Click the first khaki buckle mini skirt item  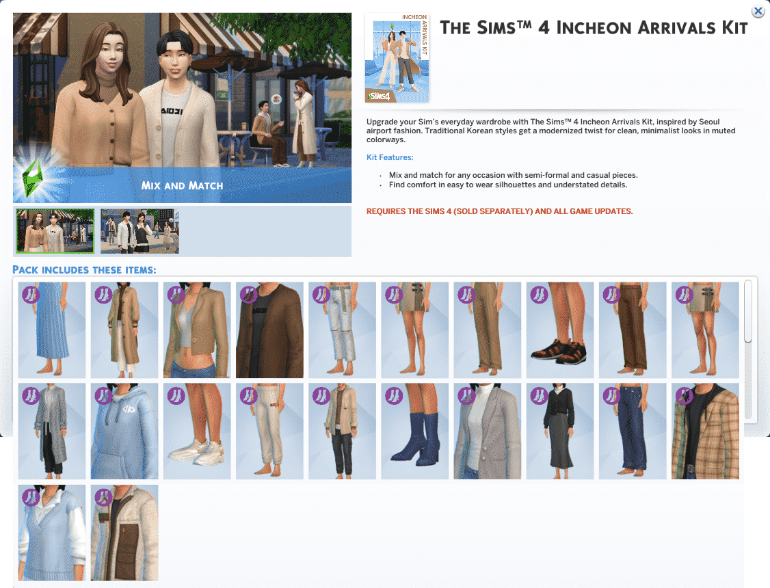(415, 330)
